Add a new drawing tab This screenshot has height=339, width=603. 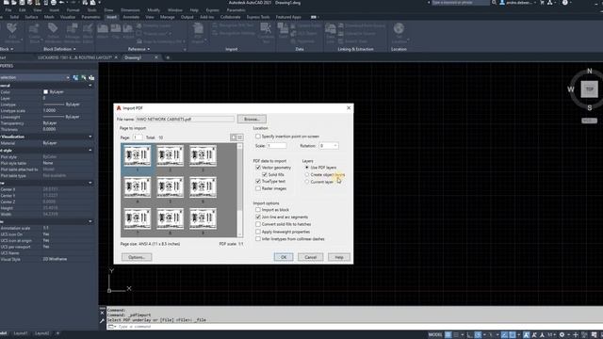(168, 57)
